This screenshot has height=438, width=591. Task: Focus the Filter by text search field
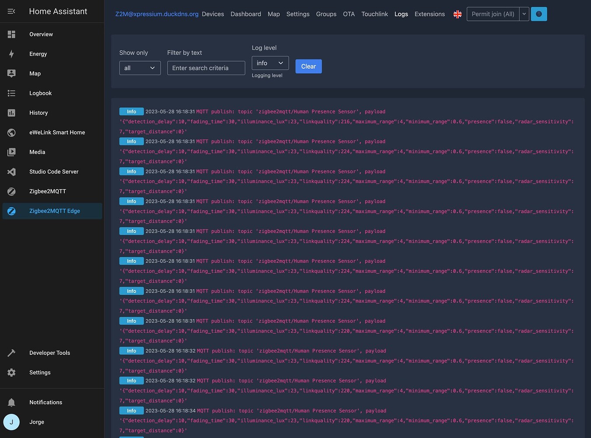pos(206,68)
